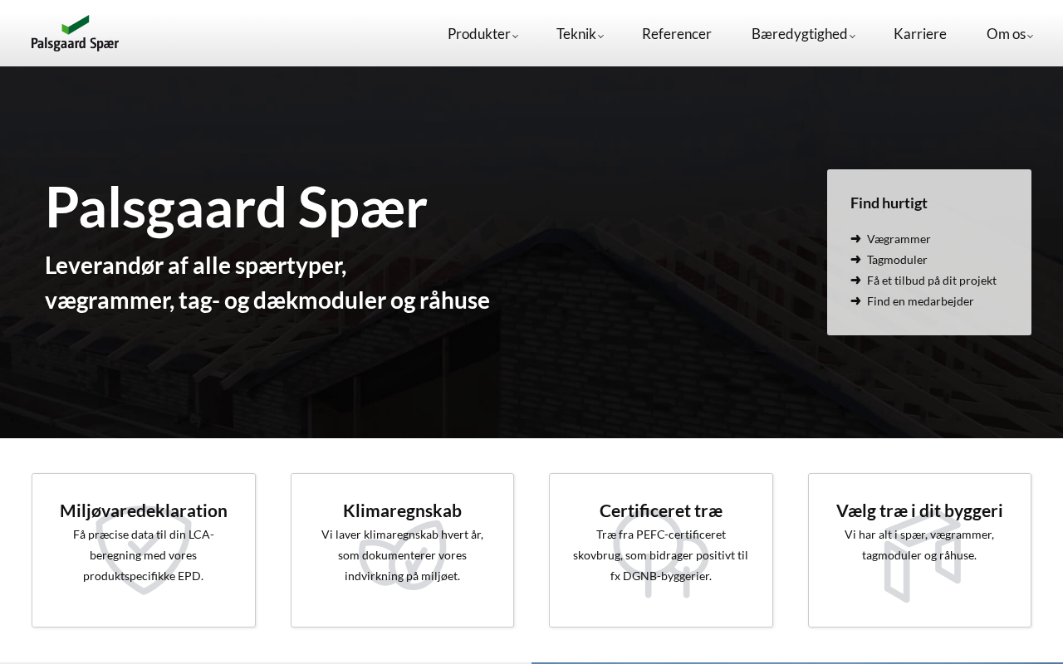The height and width of the screenshot is (664, 1063).
Task: Expand the Om os menu chevron
Action: coord(1030,36)
